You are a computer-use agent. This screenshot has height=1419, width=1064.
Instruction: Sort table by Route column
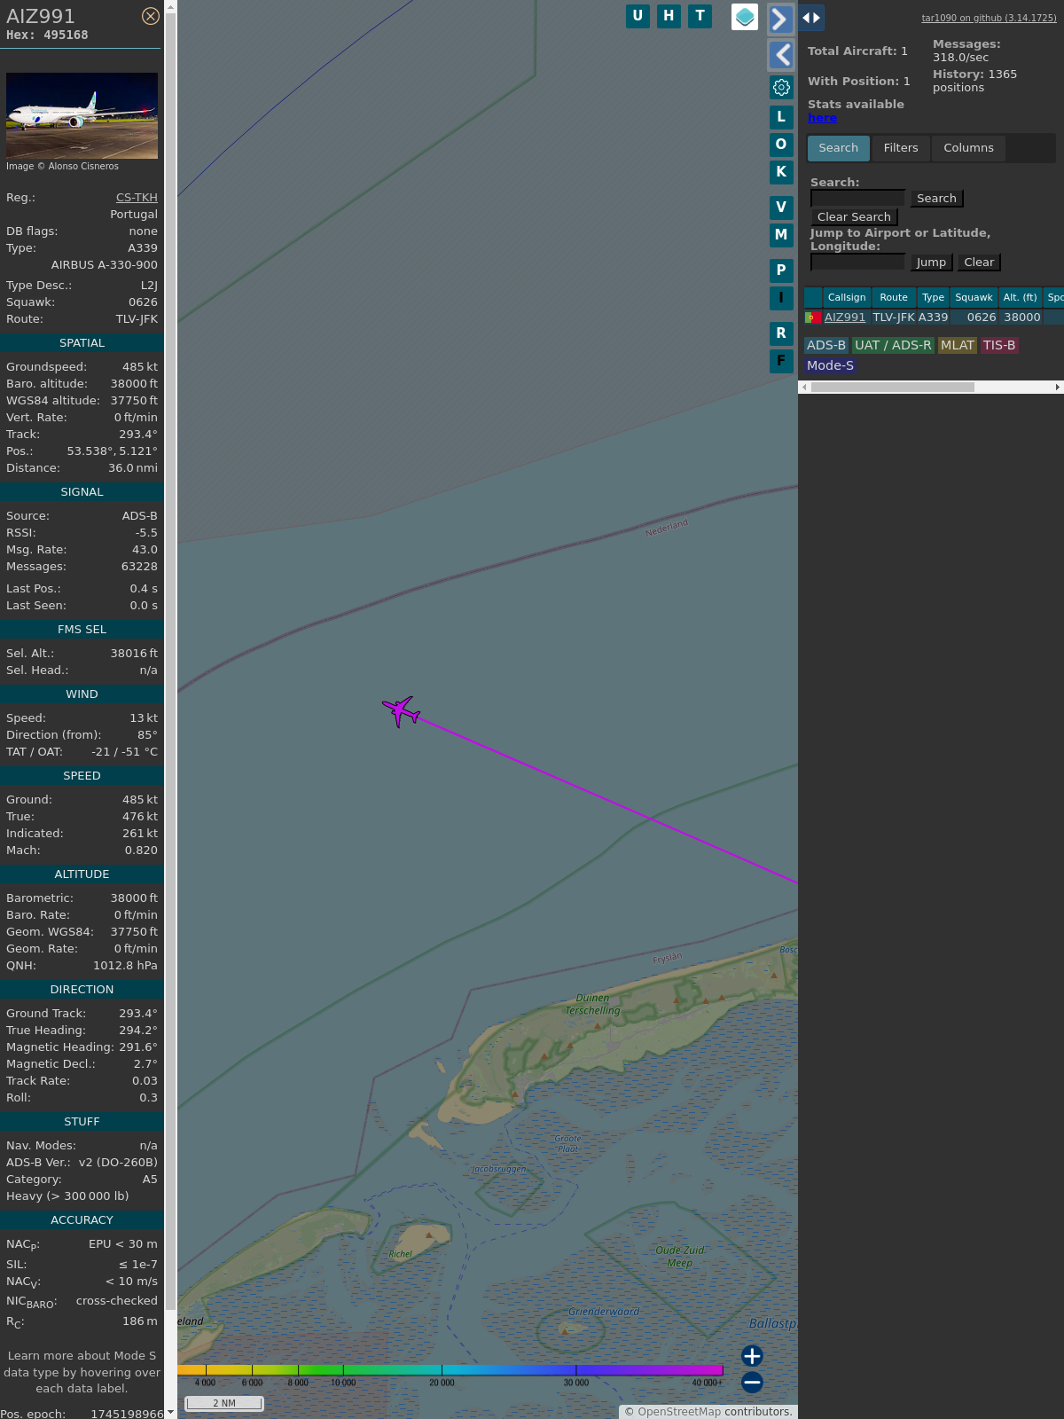894,298
